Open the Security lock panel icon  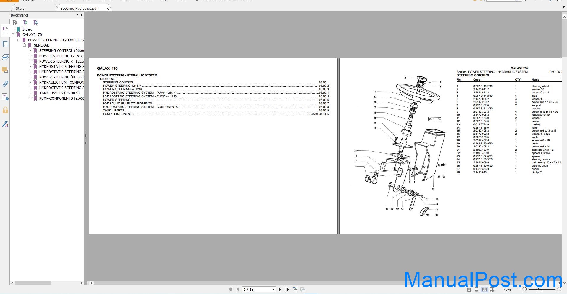point(5,110)
